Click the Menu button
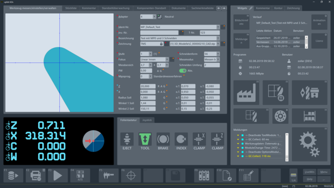The height and width of the screenshot is (188, 334). coord(324,172)
